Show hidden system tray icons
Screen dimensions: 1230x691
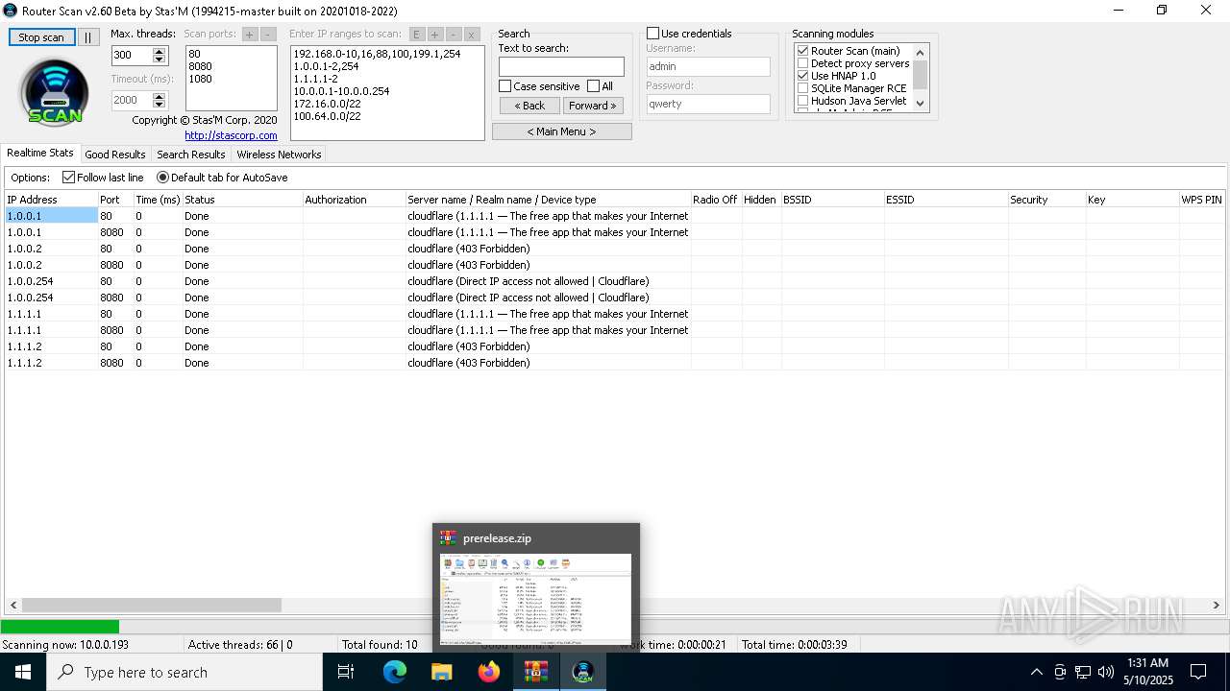[1036, 672]
